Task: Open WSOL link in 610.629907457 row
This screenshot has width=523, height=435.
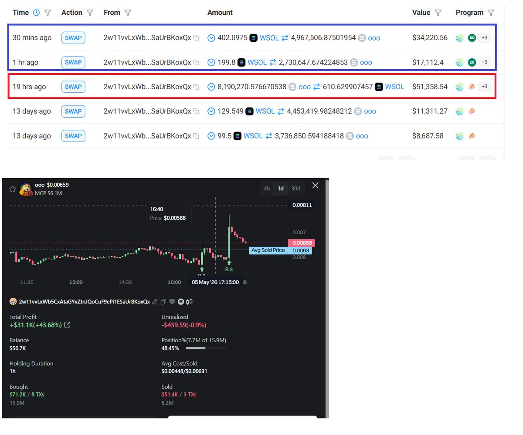Action: coord(395,87)
